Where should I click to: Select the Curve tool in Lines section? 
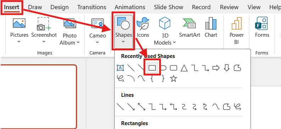click(216, 107)
